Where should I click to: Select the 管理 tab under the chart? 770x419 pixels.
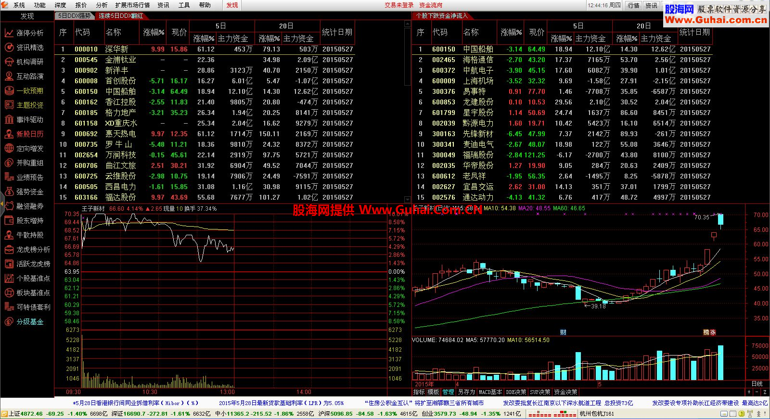coord(448,392)
